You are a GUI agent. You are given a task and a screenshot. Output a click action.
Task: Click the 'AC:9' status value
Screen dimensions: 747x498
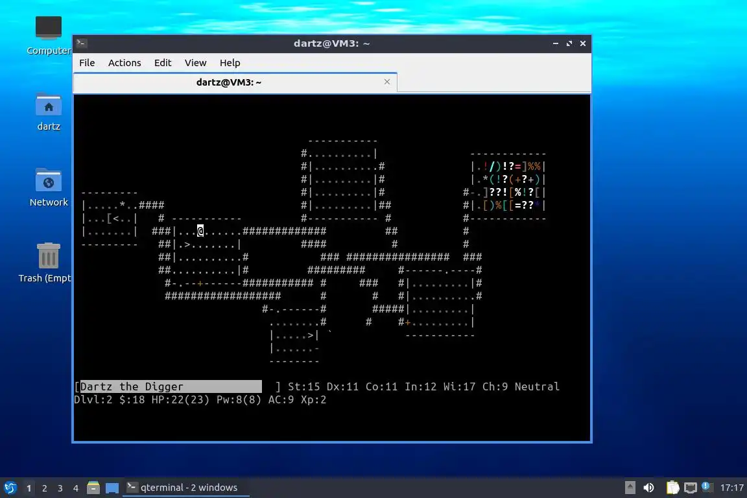pyautogui.click(x=281, y=399)
